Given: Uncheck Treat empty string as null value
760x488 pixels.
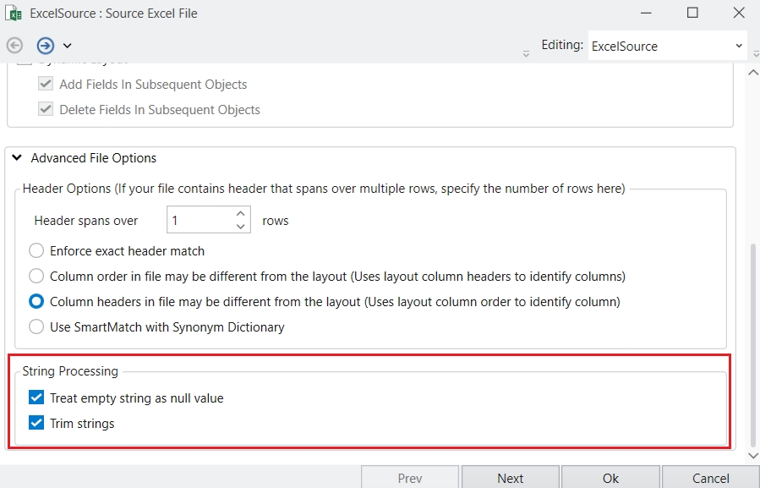Looking at the screenshot, I should 36,398.
